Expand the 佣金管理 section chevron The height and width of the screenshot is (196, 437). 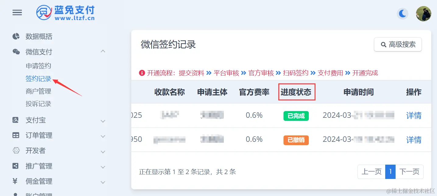click(103, 182)
